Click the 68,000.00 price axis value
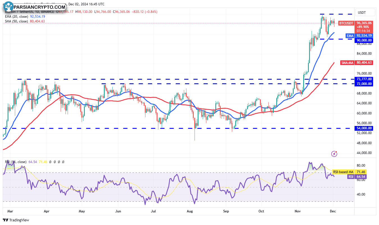 click(x=364, y=93)
